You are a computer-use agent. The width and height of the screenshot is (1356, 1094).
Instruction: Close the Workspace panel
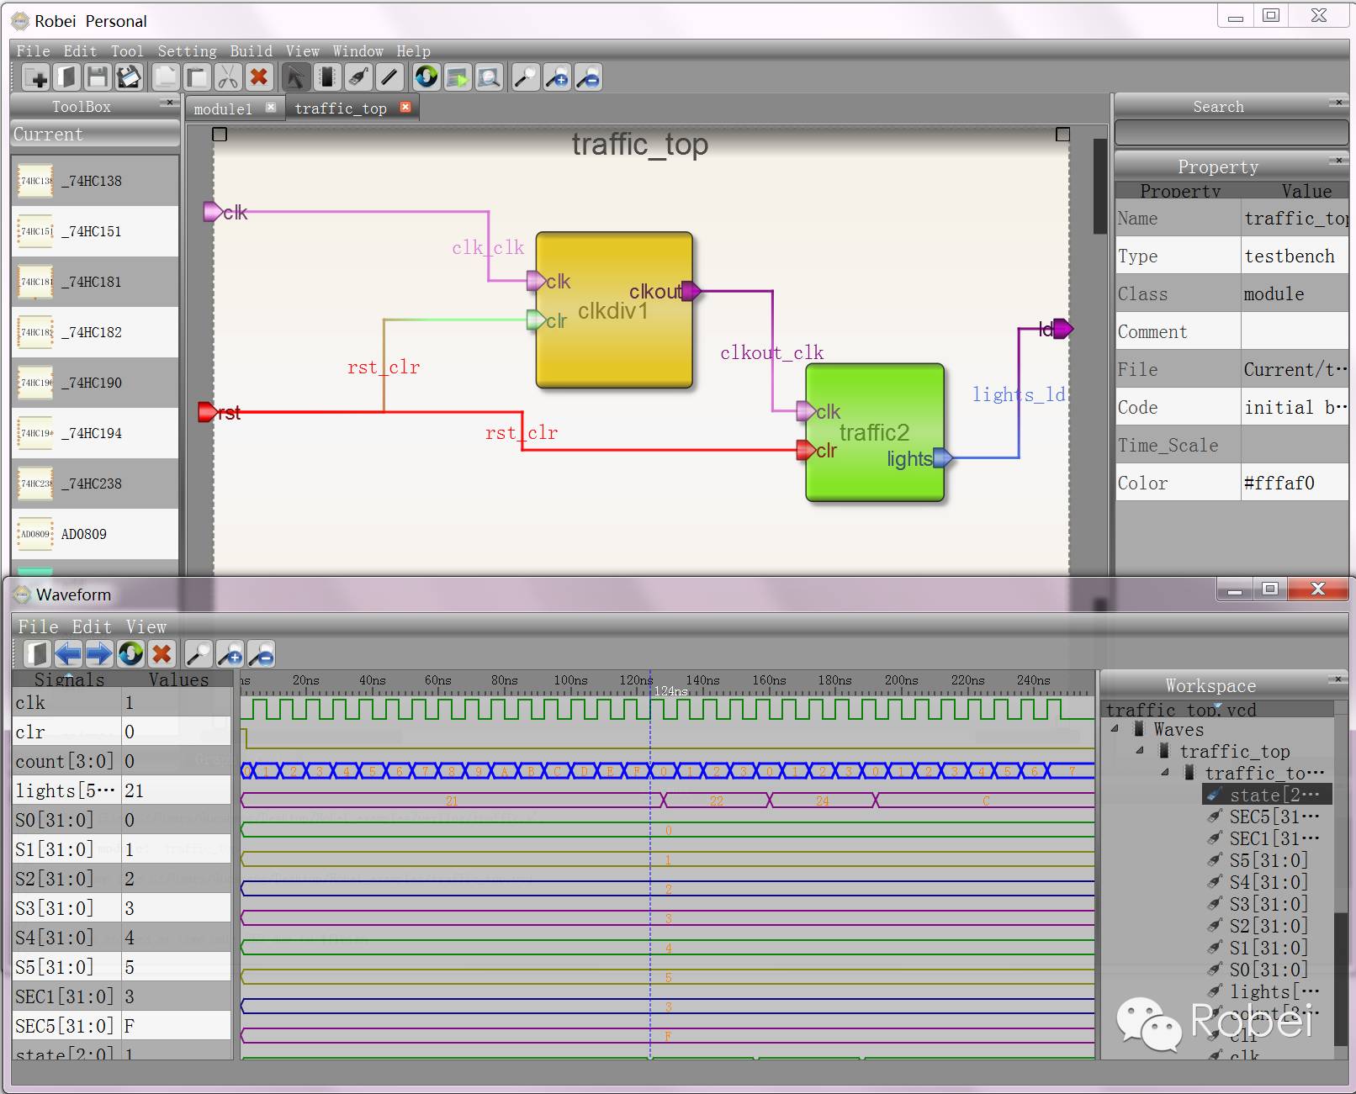[x=1337, y=679]
